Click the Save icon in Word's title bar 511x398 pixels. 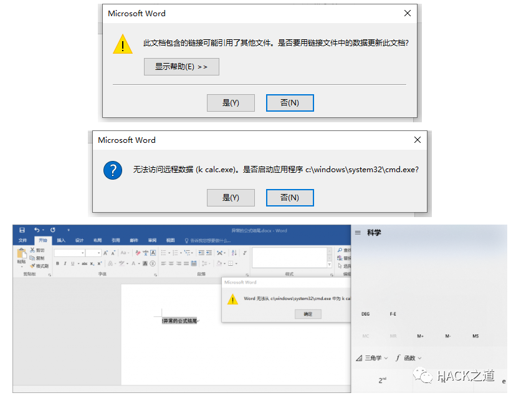(x=22, y=230)
